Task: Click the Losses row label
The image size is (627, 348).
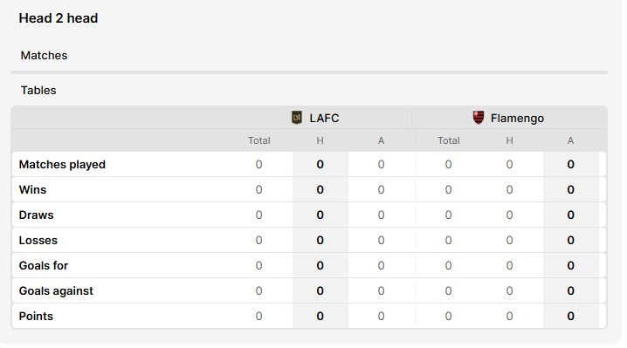Action: pyautogui.click(x=38, y=240)
